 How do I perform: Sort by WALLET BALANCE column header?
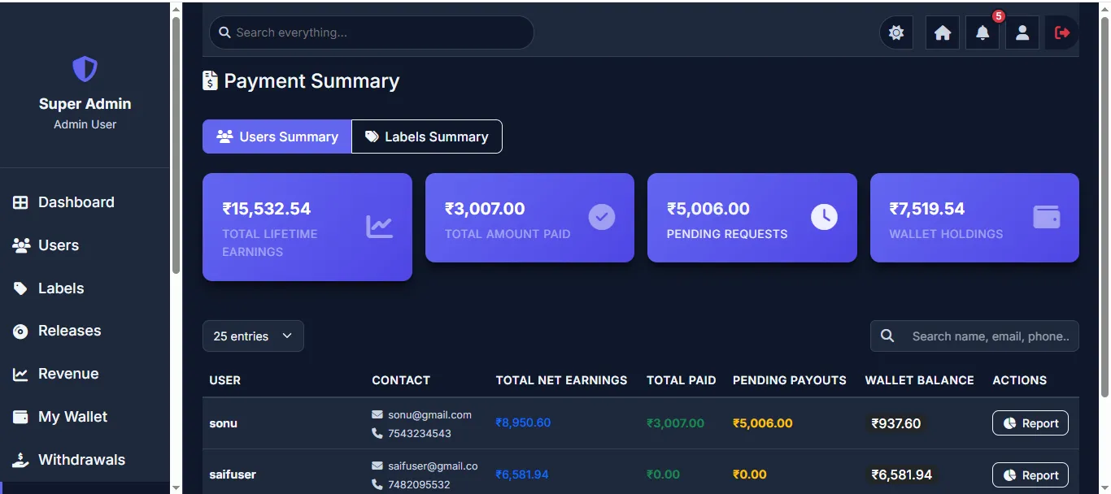coord(920,380)
